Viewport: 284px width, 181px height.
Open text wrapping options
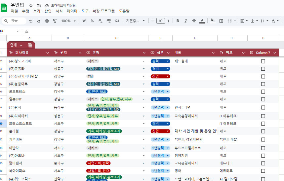264,21
